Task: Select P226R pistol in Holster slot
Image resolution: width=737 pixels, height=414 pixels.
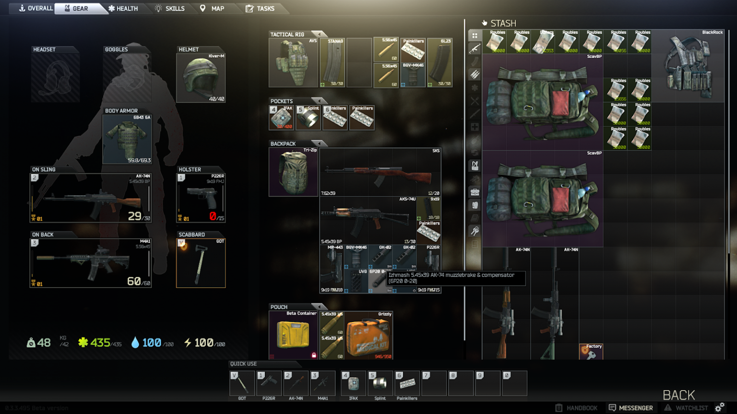Action: click(x=201, y=197)
